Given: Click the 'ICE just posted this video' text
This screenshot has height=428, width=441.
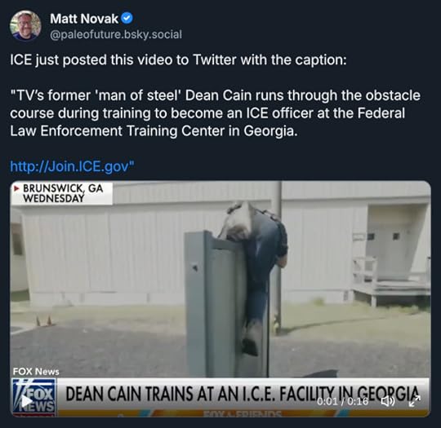Looking at the screenshot, I should coord(178,60).
